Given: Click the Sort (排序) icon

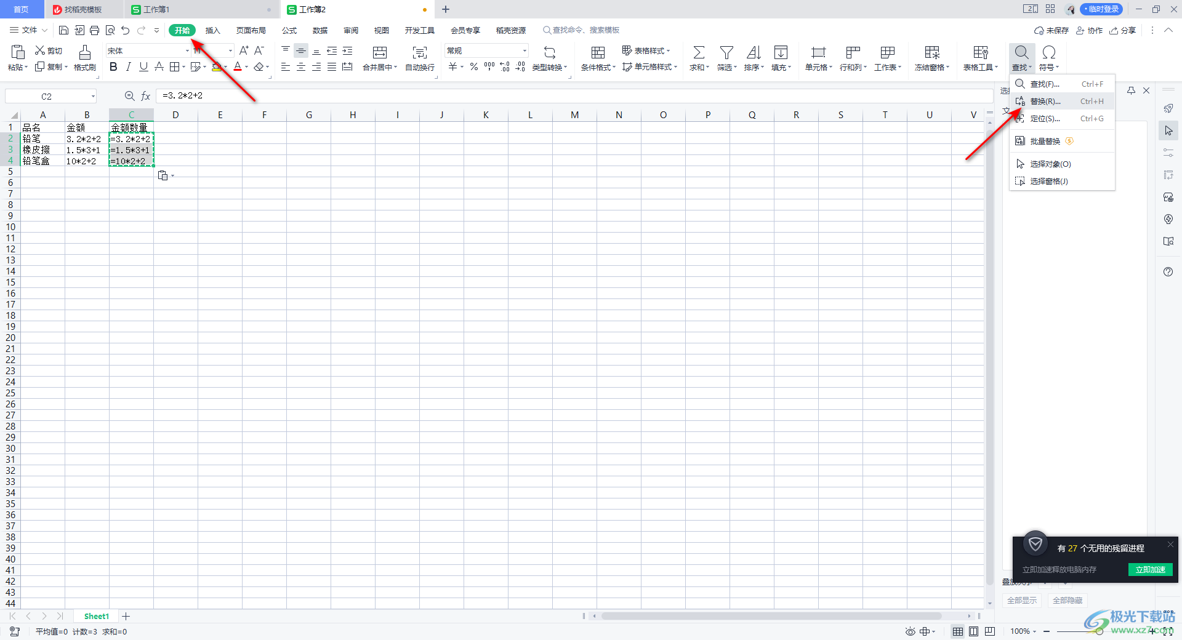Looking at the screenshot, I should [x=754, y=52].
